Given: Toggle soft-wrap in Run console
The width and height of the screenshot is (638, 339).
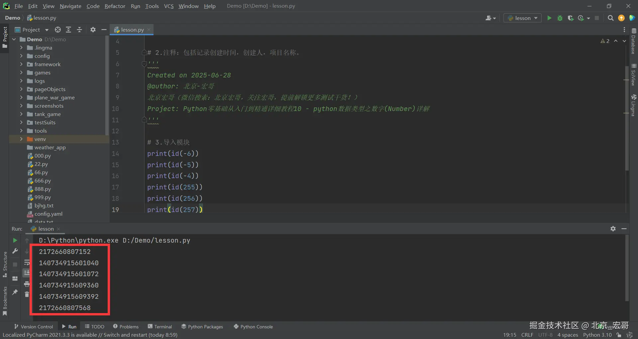Looking at the screenshot, I should [27, 263].
